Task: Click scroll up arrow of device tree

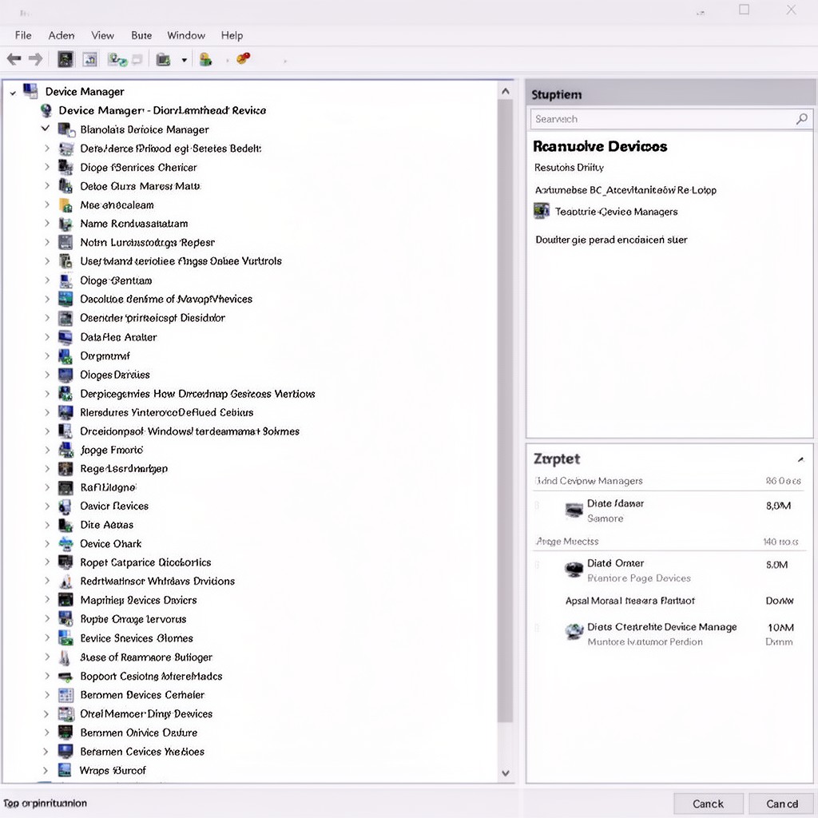Action: click(505, 91)
